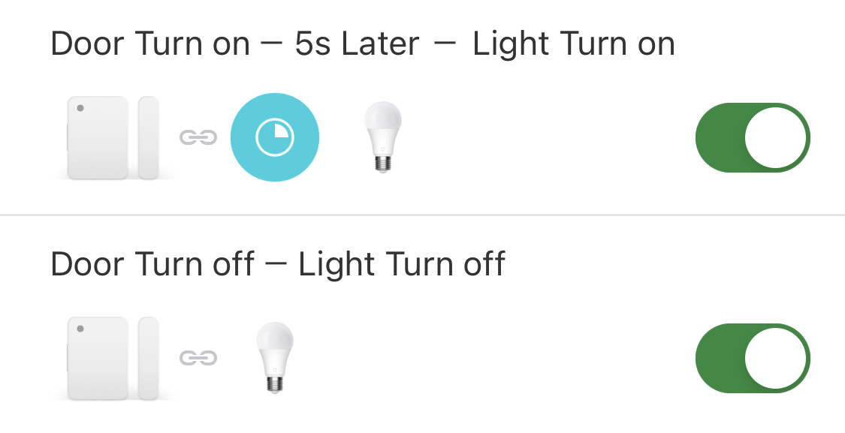The width and height of the screenshot is (845, 433).
Task: Click the "5s Later" label
Action: tap(357, 44)
